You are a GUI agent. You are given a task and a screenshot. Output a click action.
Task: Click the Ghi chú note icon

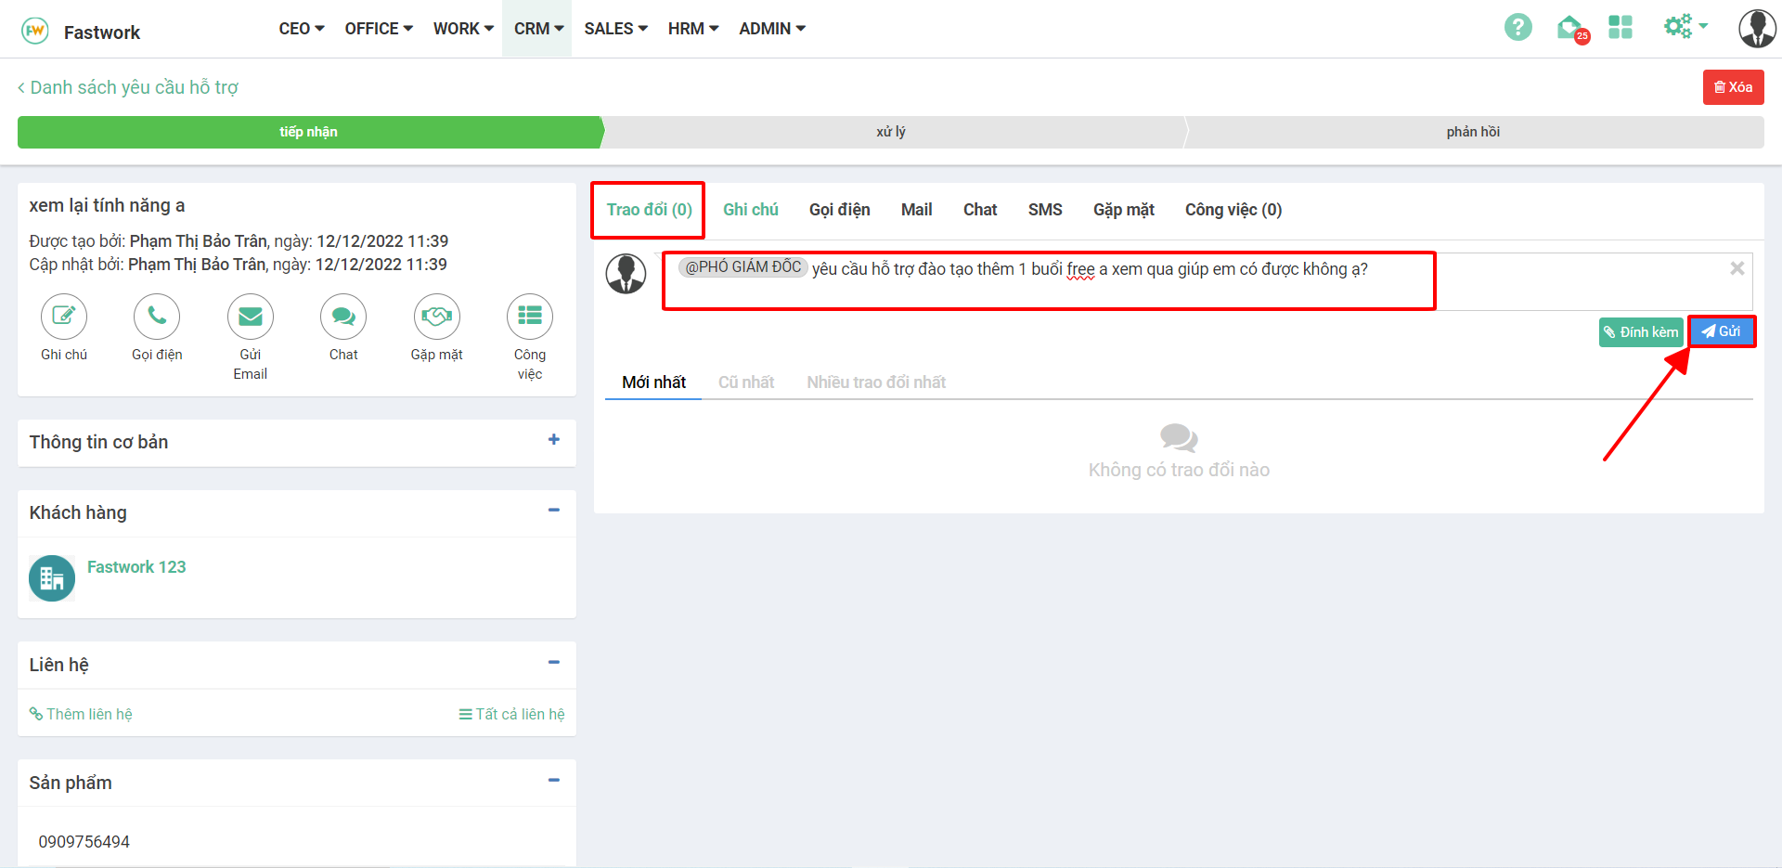(x=64, y=317)
